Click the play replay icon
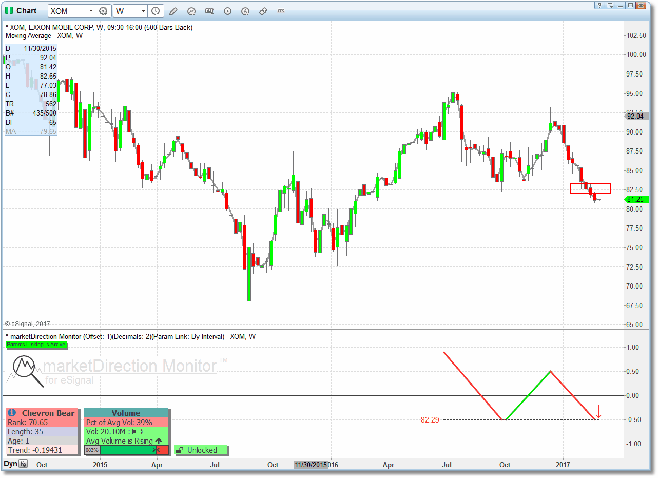Image resolution: width=658 pixels, height=478 pixels. [227, 11]
